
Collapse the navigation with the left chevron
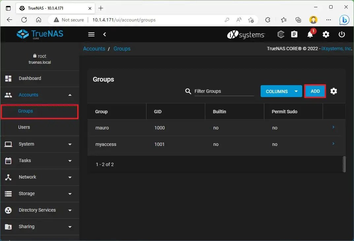105,34
